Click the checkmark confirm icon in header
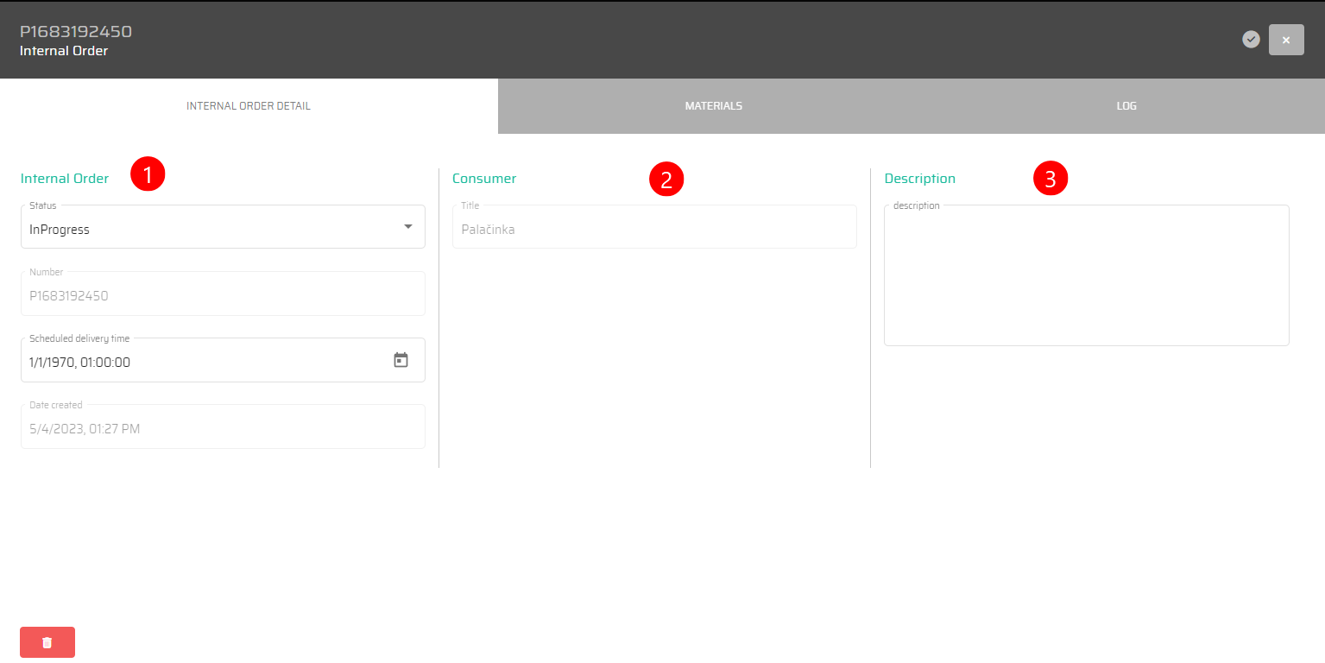Image resolution: width=1325 pixels, height=663 pixels. (x=1251, y=39)
